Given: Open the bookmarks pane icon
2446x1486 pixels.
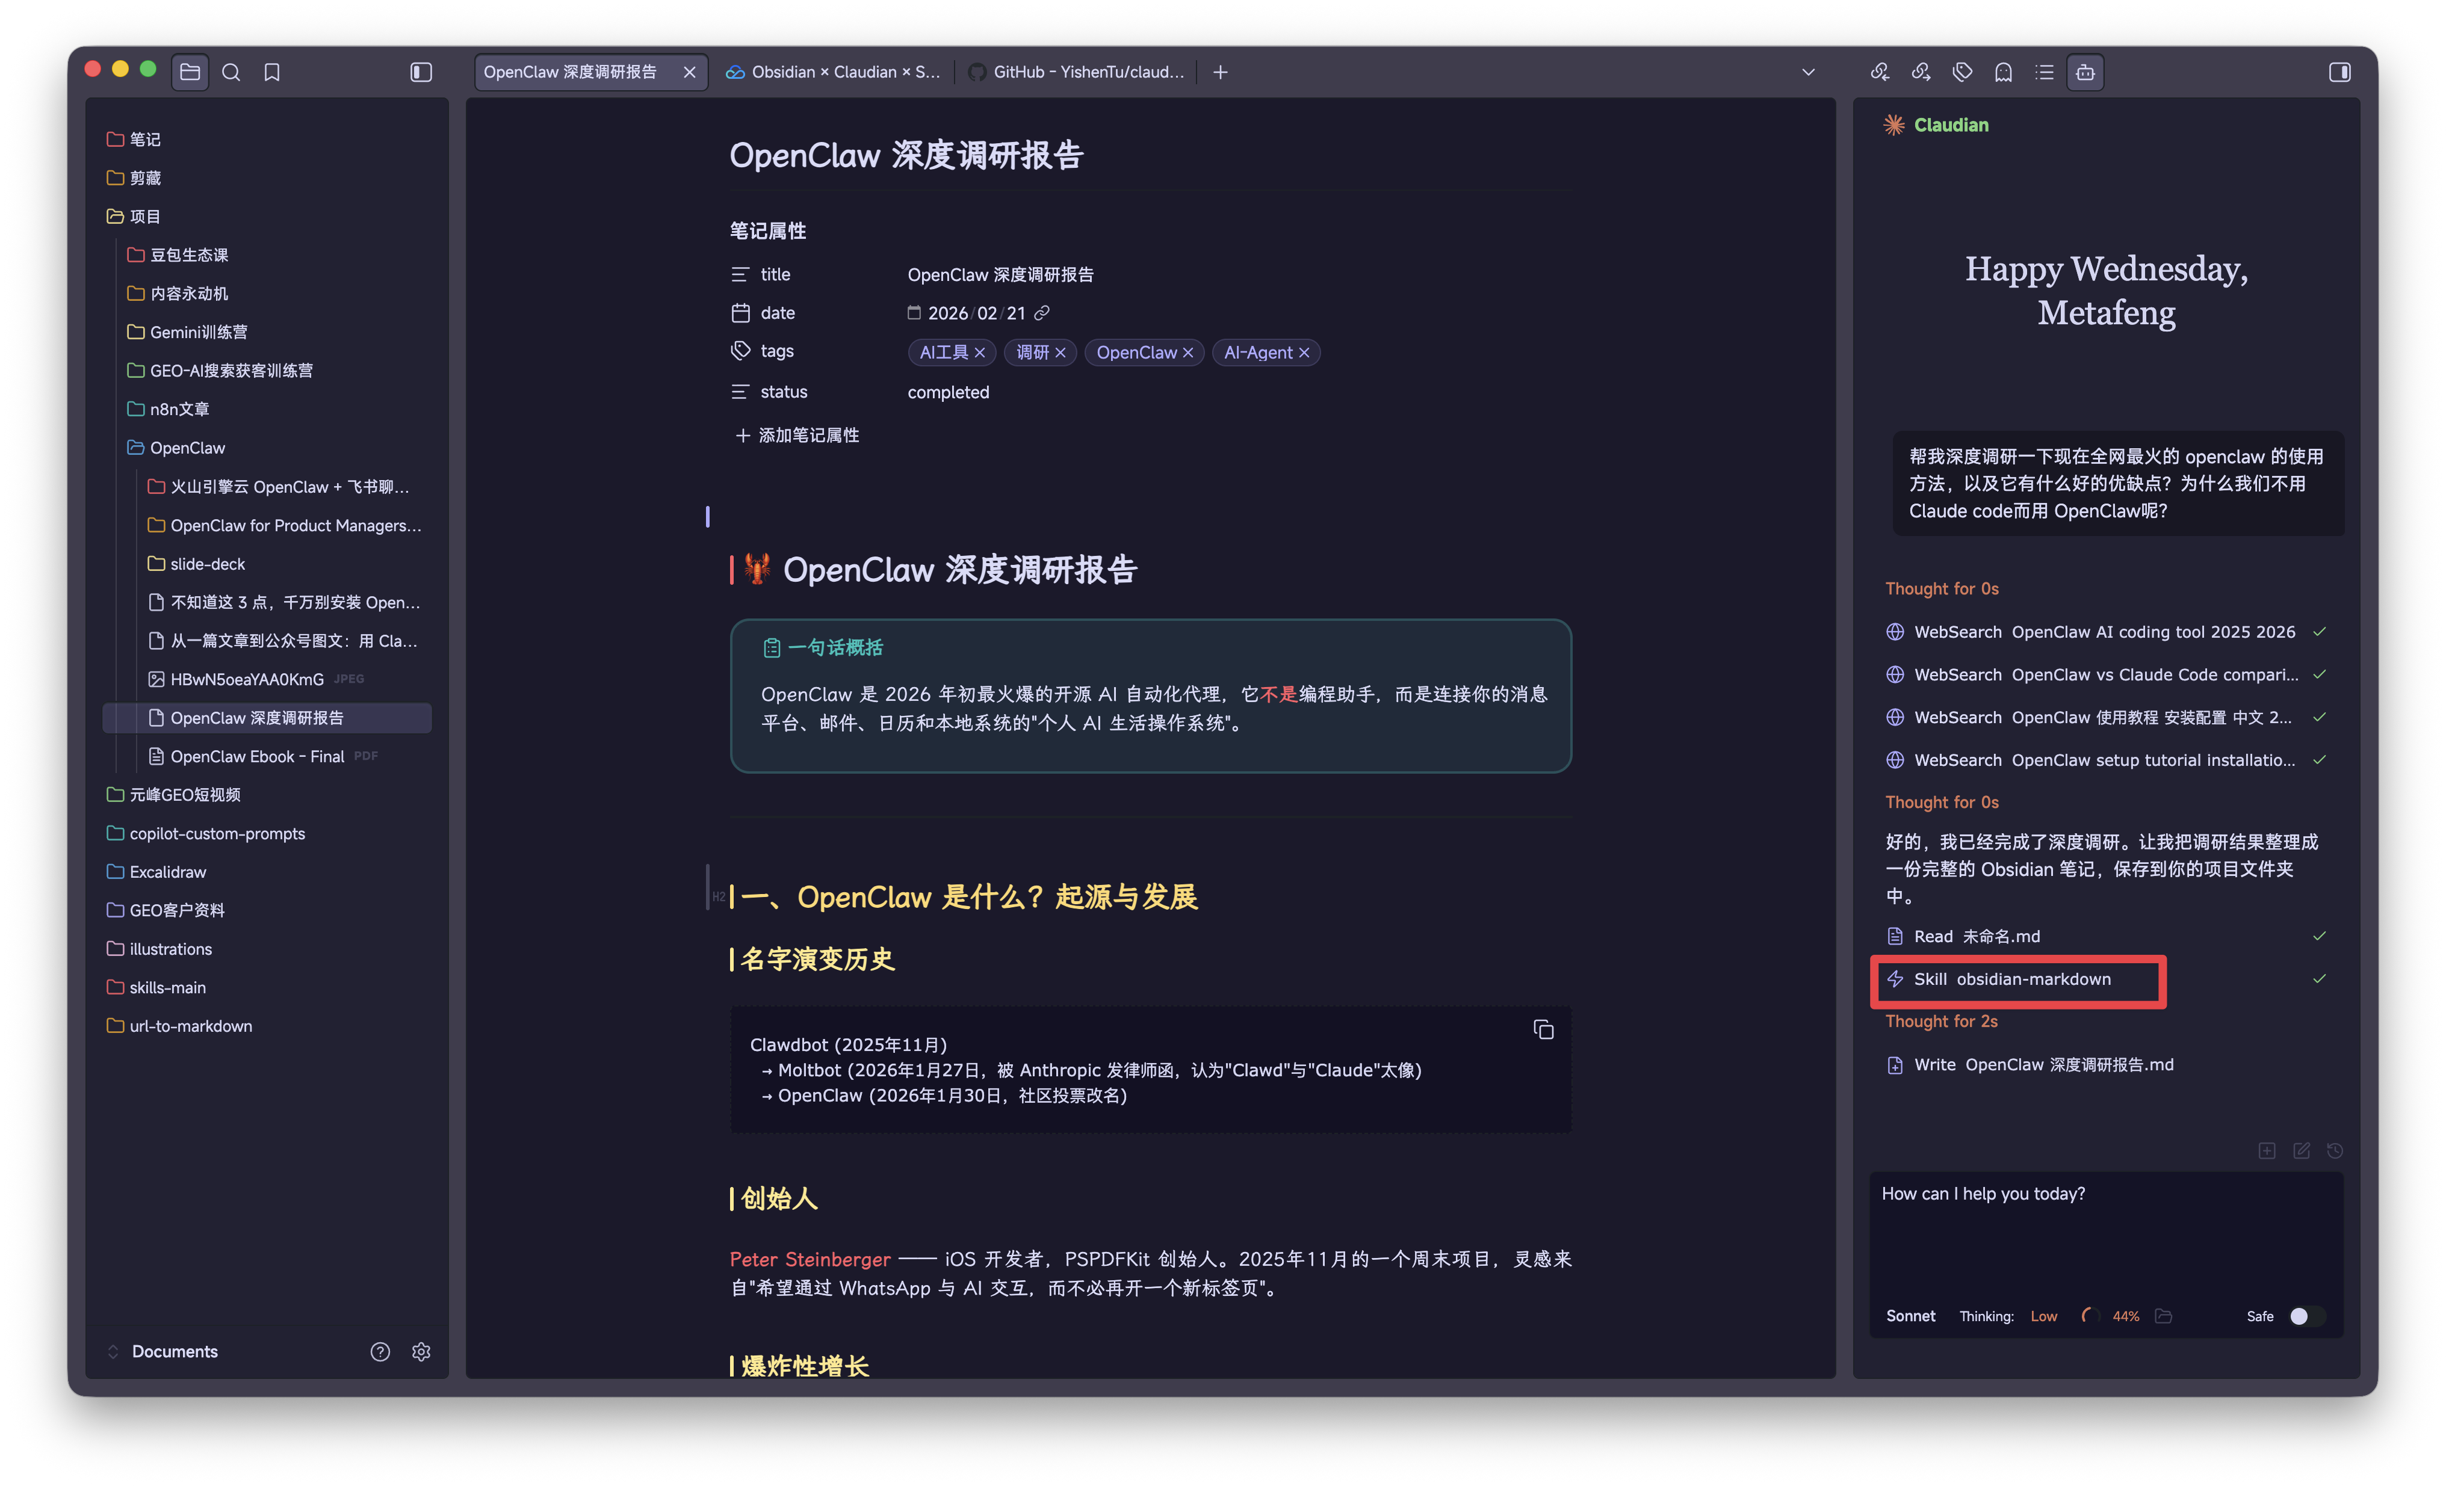Looking at the screenshot, I should 272,72.
